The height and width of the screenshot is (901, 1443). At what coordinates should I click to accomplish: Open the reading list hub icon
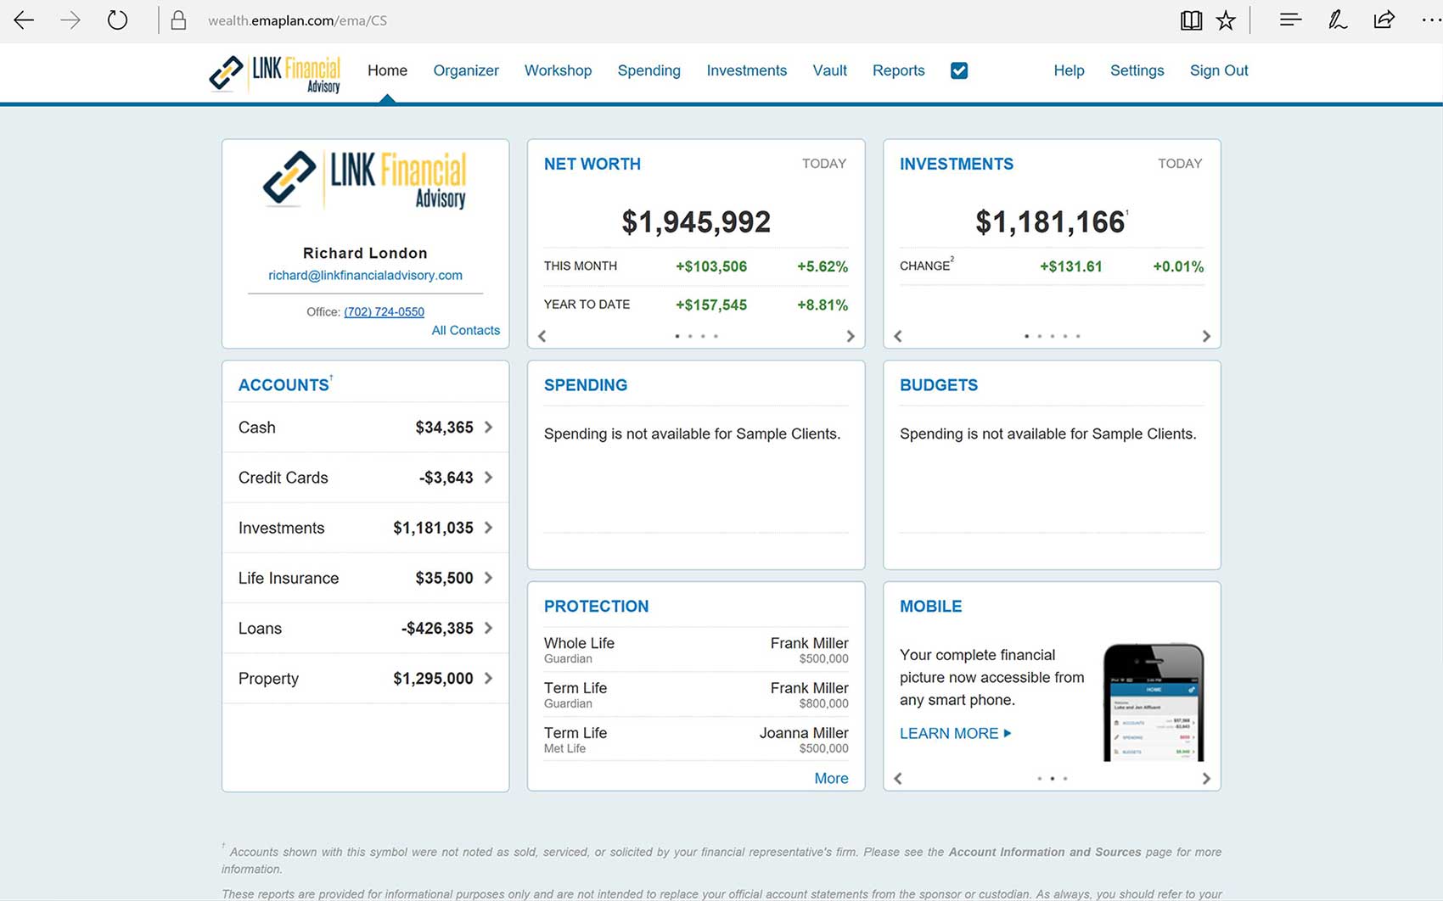tap(1289, 20)
